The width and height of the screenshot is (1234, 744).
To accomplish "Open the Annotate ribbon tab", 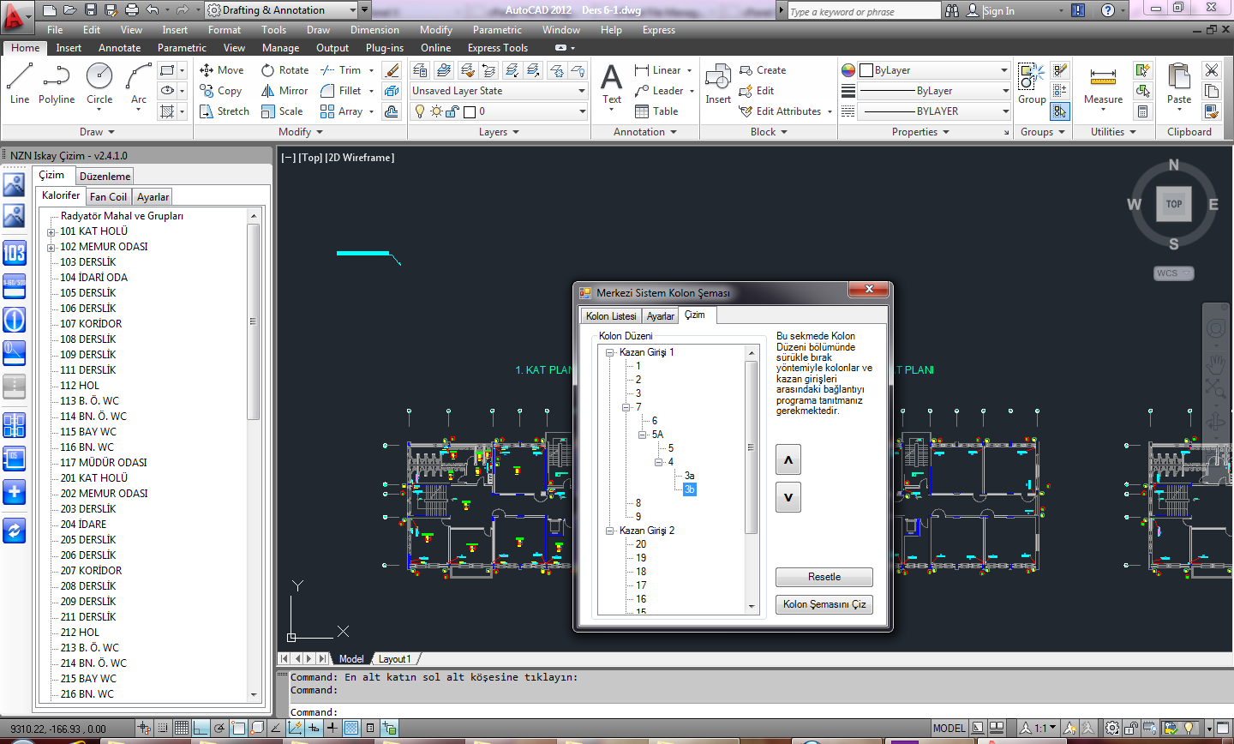I will click(x=119, y=48).
